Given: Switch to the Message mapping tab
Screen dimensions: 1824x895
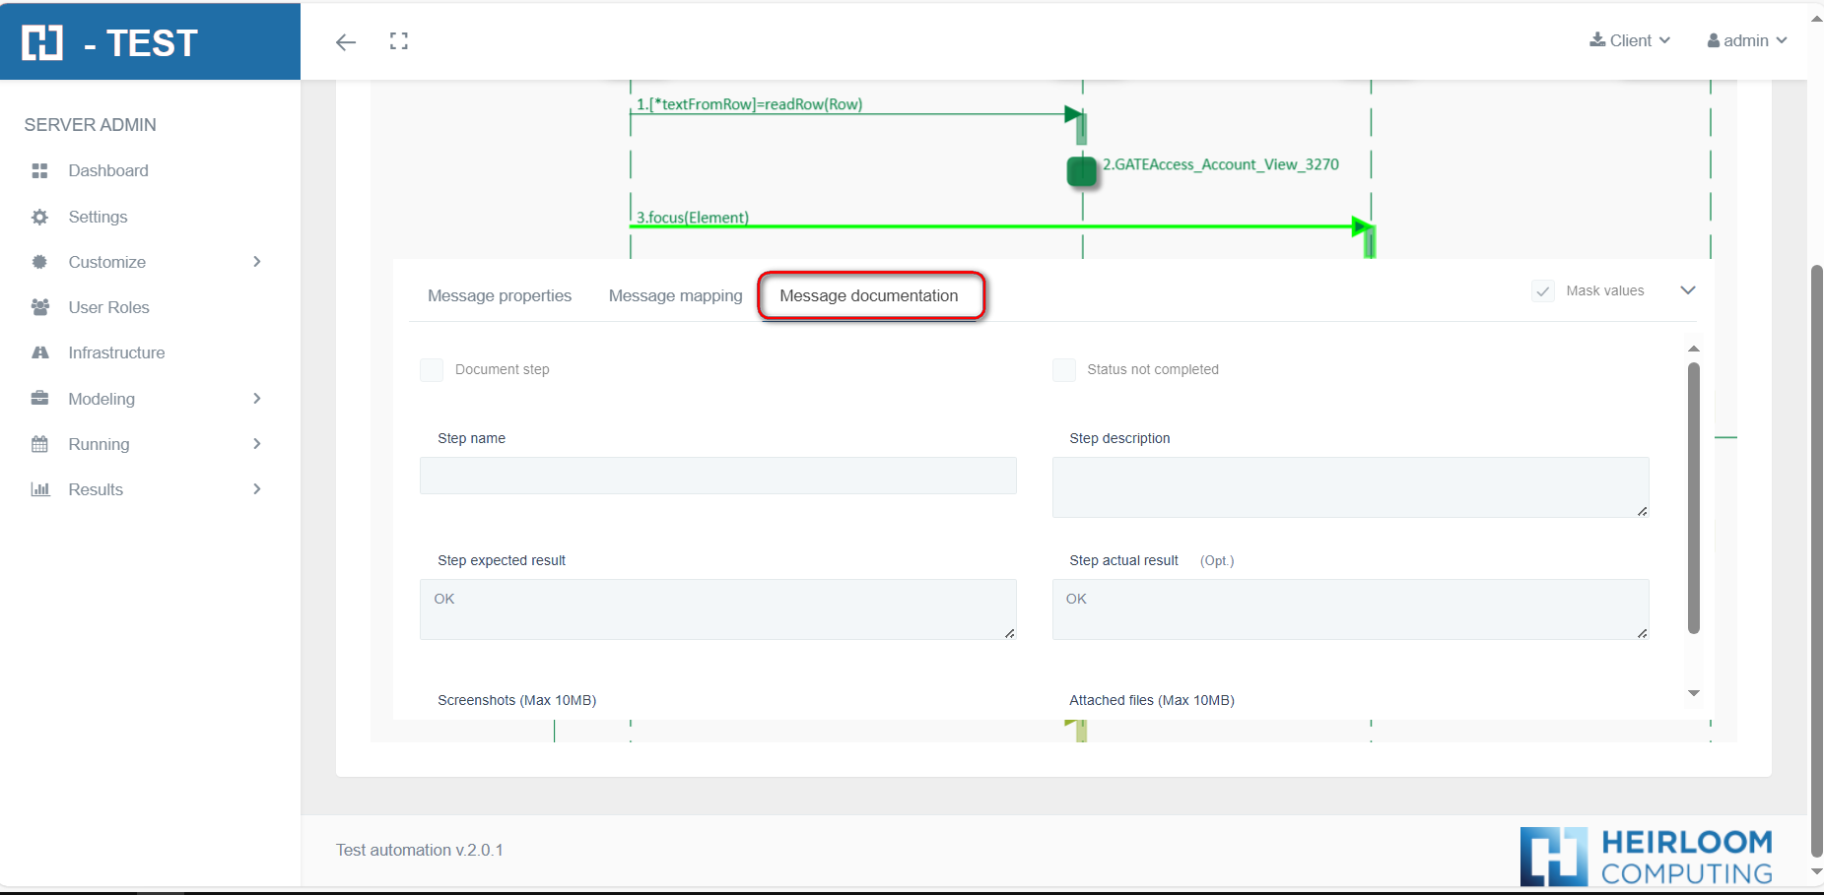Looking at the screenshot, I should (x=675, y=296).
